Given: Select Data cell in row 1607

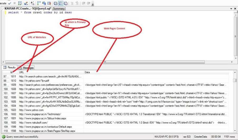Looking at the screenshot, I should 156,93.
